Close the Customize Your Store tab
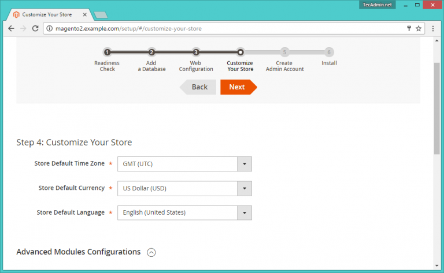 click(84, 13)
